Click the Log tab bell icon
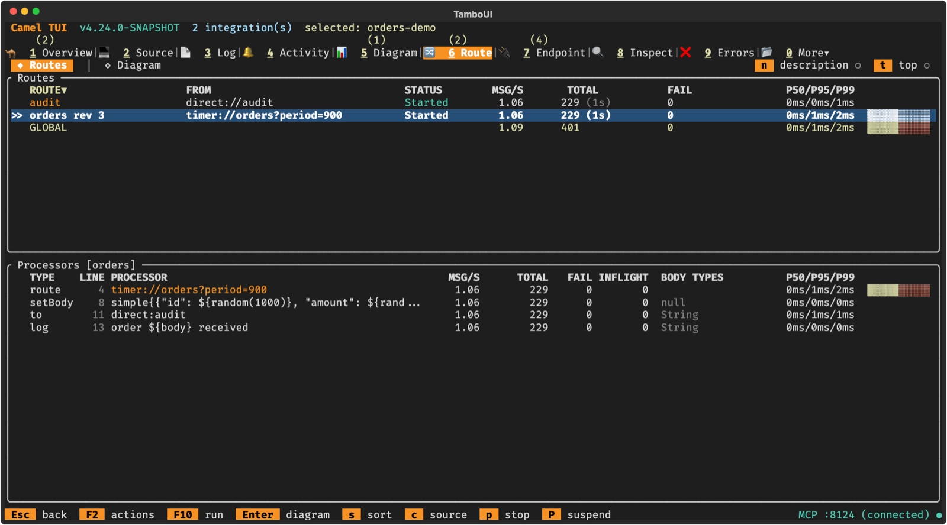The image size is (947, 525). pos(248,53)
